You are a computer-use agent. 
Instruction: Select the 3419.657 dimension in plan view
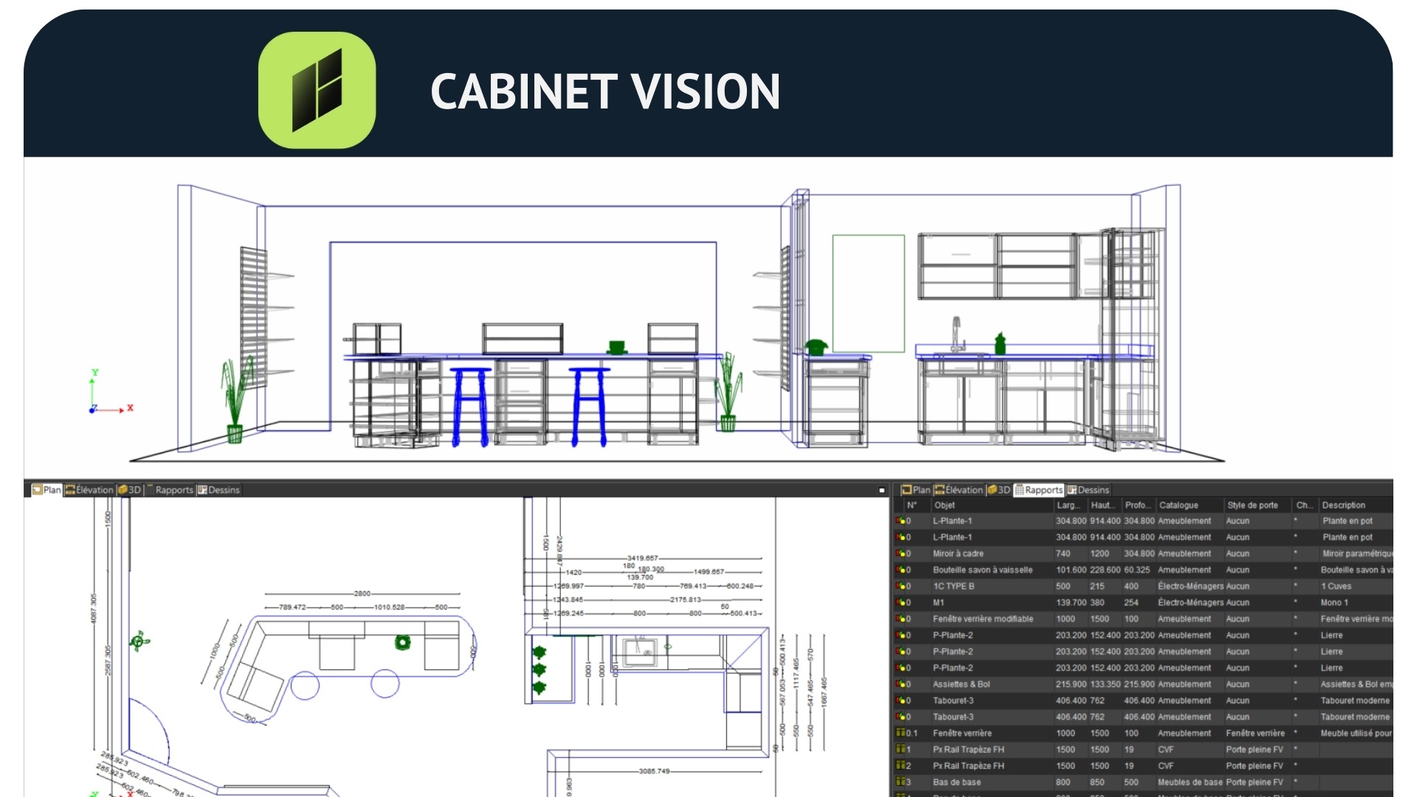[642, 559]
